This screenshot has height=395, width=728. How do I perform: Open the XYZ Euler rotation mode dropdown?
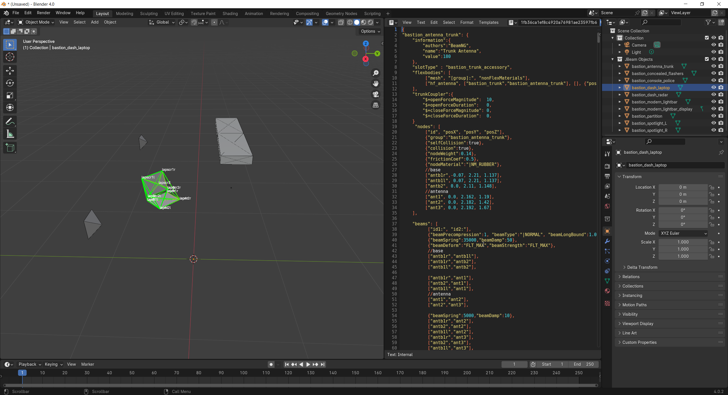click(683, 233)
